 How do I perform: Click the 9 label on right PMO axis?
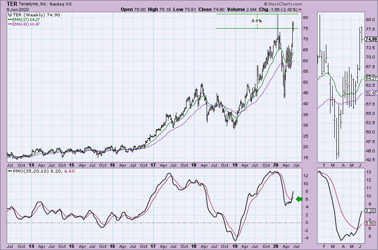(x=369, y=204)
